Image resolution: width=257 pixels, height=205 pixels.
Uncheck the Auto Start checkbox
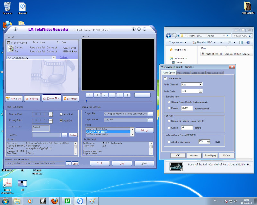(x=61, y=114)
